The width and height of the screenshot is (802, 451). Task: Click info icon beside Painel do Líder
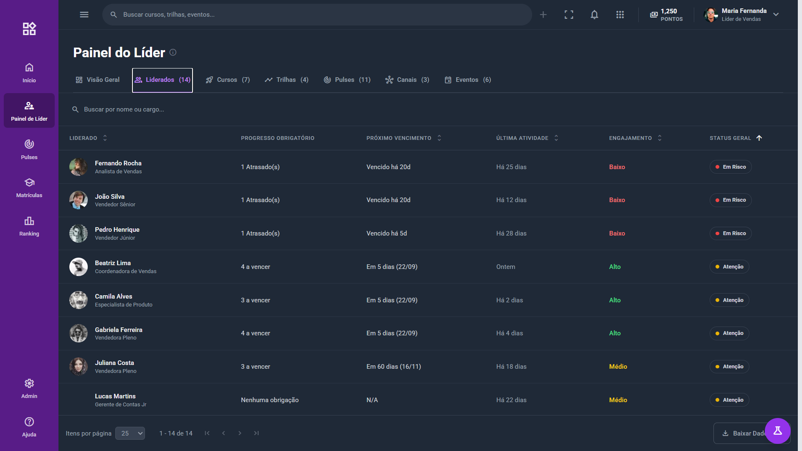click(173, 52)
